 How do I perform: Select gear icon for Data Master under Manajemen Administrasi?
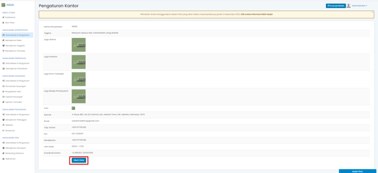(x=3, y=35)
